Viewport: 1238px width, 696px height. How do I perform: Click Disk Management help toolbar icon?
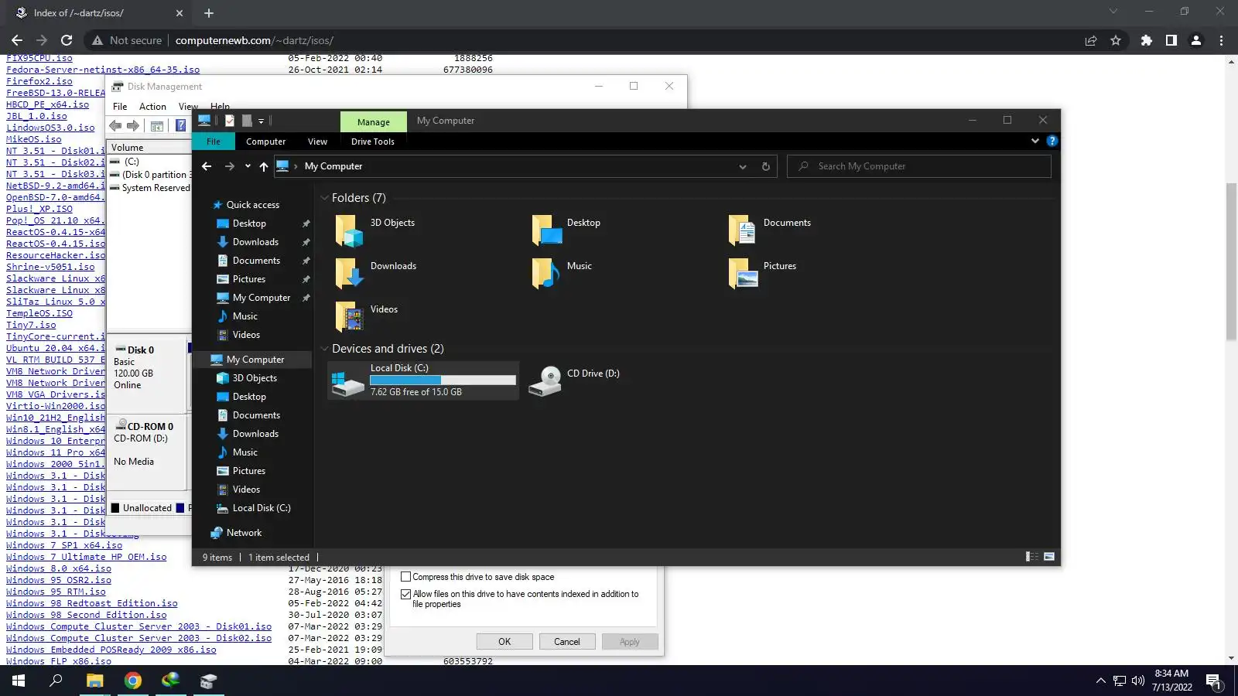click(180, 125)
